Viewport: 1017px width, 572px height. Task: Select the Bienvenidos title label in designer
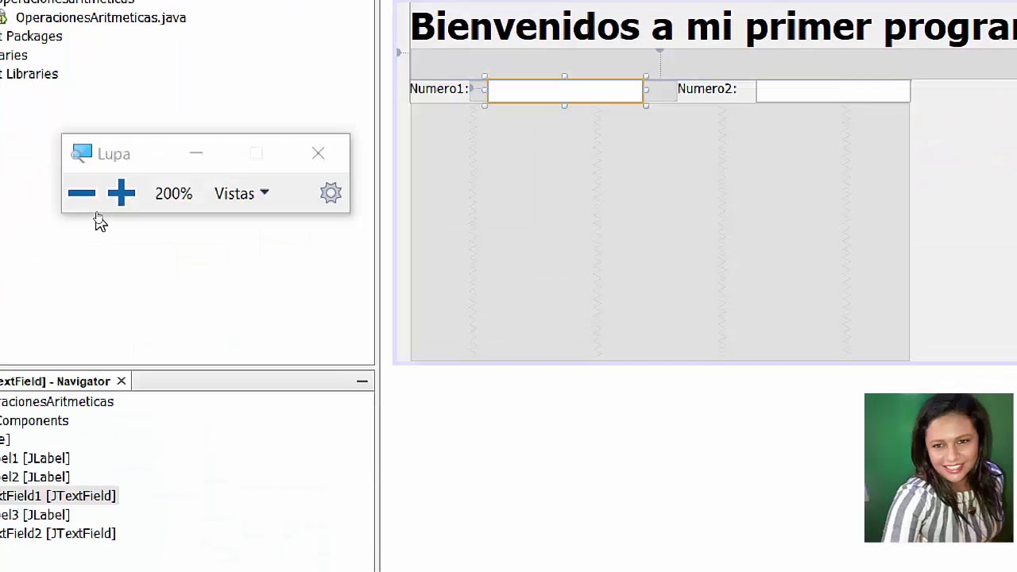coord(713,26)
